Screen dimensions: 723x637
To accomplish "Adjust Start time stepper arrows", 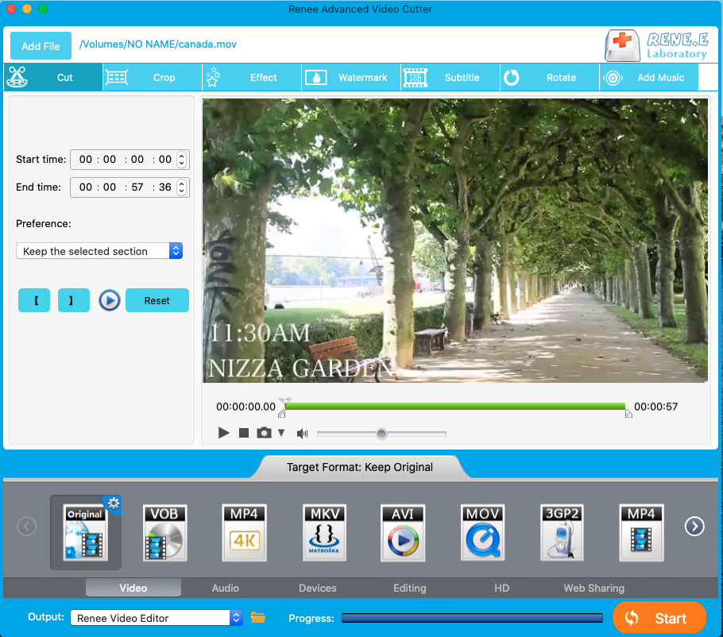I will [x=182, y=160].
